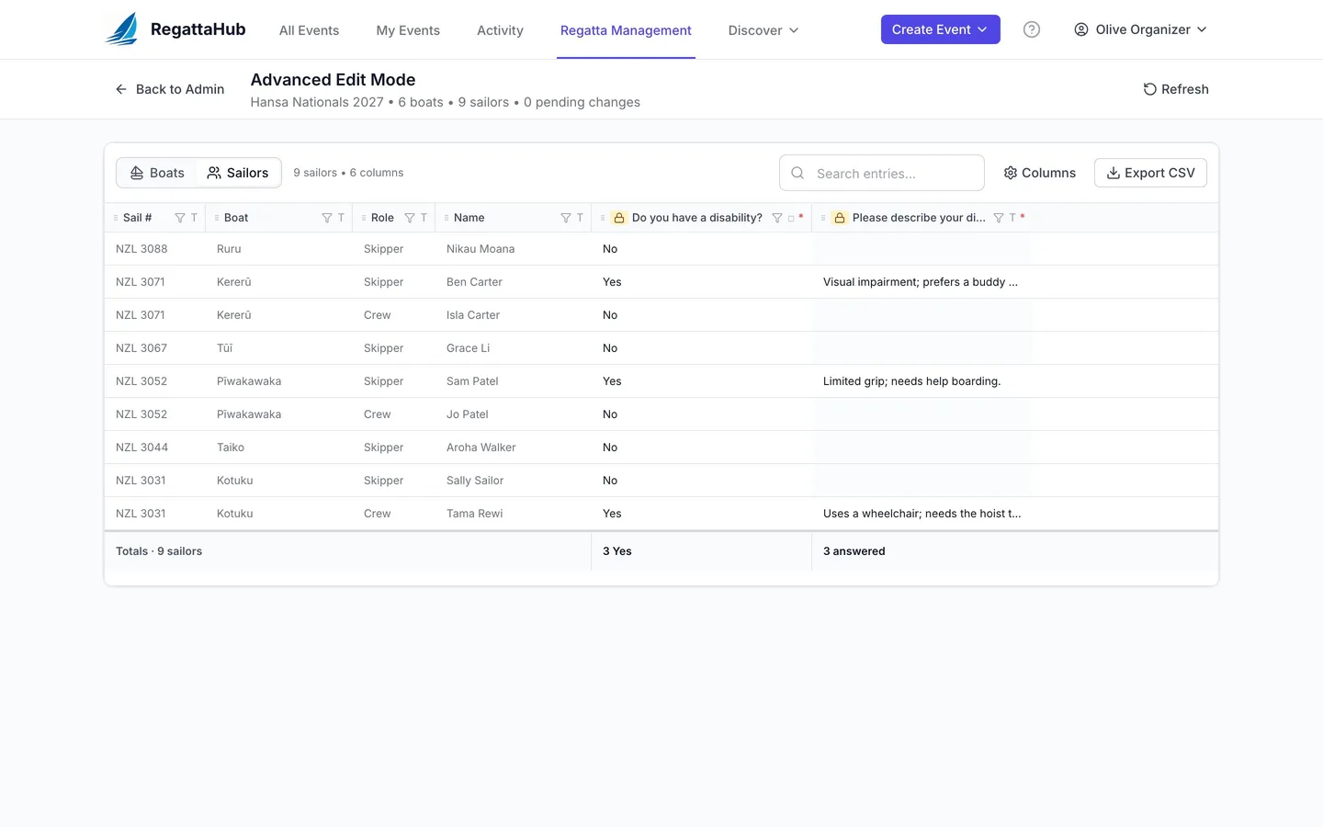The height and width of the screenshot is (827, 1323).
Task: Click the text type icon in Boat header
Action: coord(341,218)
